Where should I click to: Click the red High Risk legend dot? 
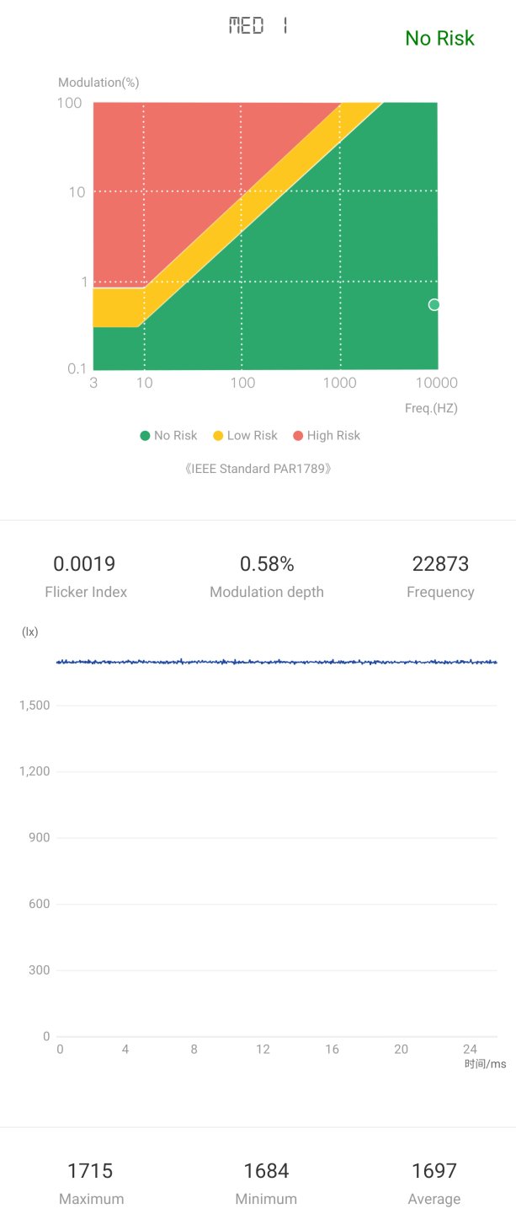[x=298, y=436]
